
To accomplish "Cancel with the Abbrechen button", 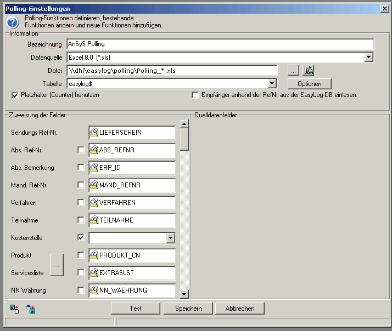I will [x=239, y=309].
